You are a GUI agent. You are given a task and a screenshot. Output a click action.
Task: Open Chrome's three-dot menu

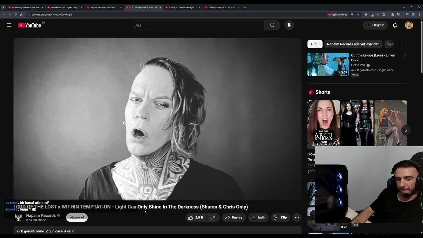coord(420,14)
